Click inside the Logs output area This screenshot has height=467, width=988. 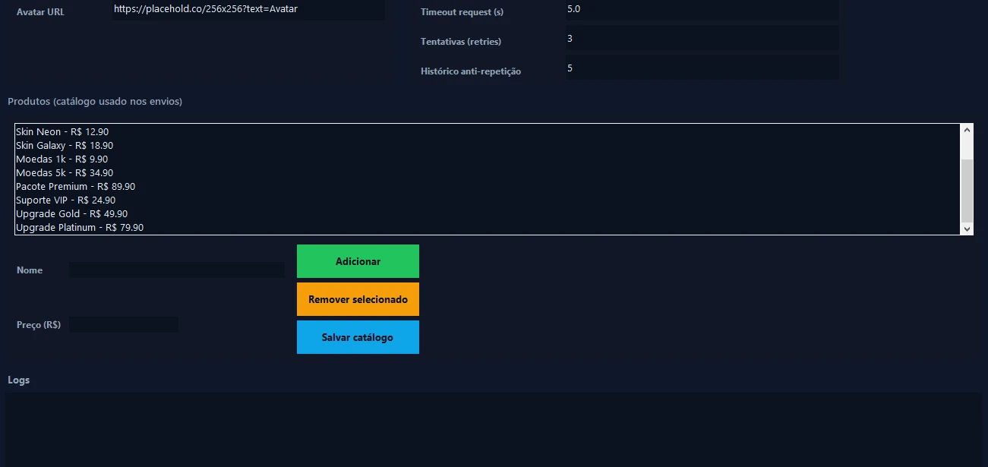click(x=494, y=429)
